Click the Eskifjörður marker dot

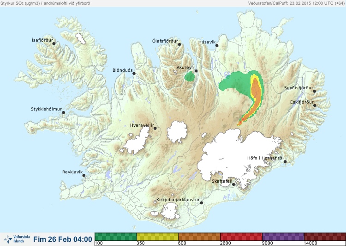click(x=315, y=105)
